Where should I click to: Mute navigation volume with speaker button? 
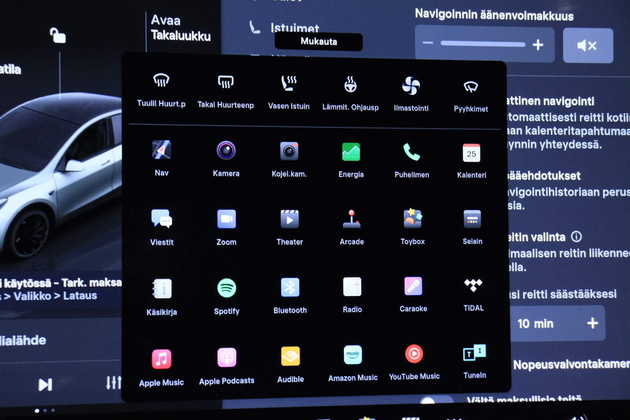[x=587, y=46]
